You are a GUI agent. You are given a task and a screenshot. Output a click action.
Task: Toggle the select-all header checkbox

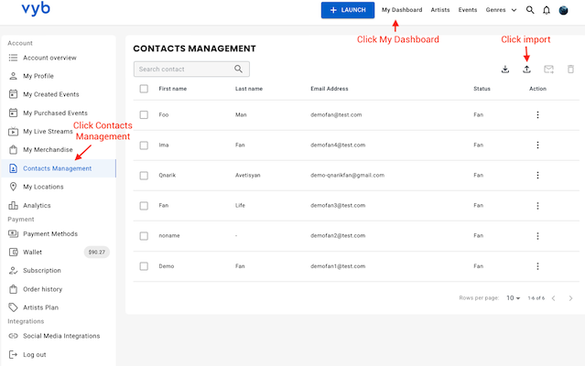(144, 89)
